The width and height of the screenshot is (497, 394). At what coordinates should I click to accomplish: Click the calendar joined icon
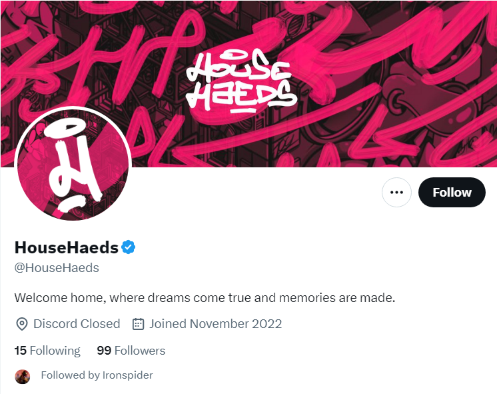tap(138, 324)
